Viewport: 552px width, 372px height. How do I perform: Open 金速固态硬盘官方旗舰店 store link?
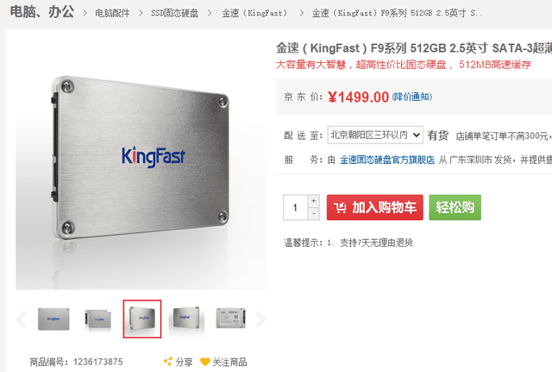(x=387, y=160)
